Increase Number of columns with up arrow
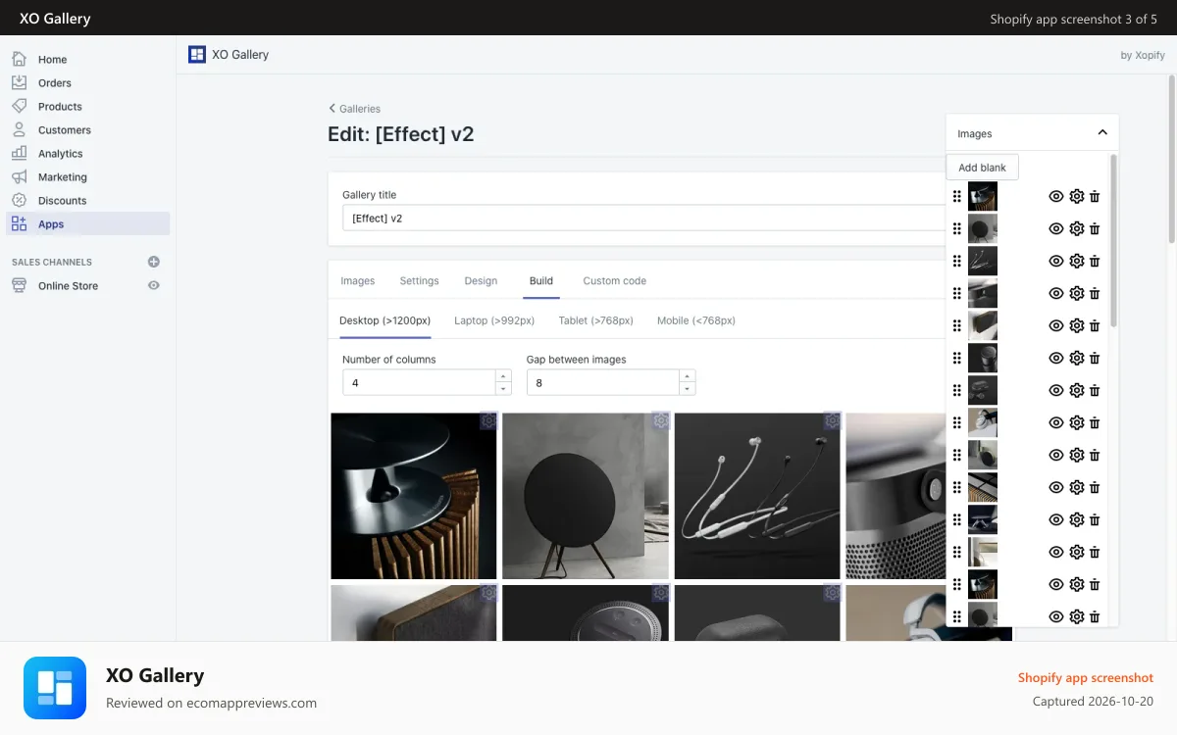1177x735 pixels. coord(503,376)
